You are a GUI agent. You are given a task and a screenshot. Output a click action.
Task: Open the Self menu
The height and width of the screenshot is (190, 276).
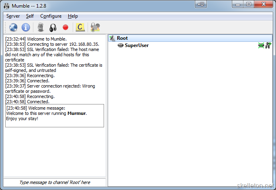point(30,16)
